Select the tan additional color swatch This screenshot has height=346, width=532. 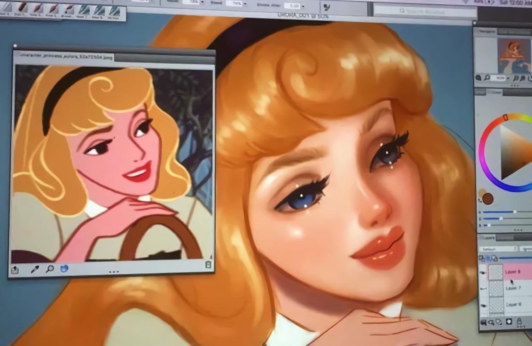(482, 193)
